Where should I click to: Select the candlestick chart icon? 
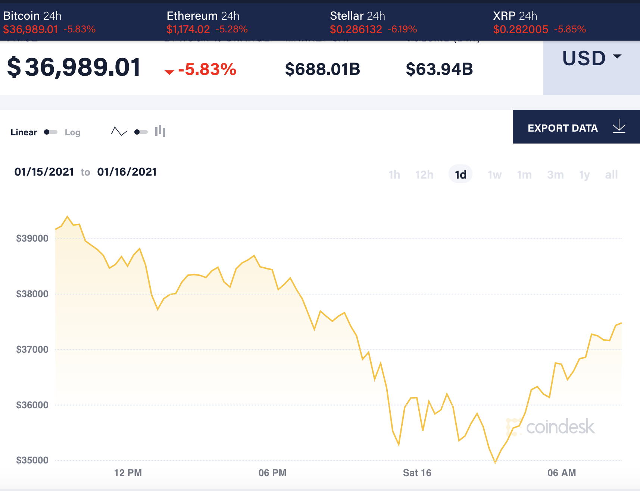point(160,131)
